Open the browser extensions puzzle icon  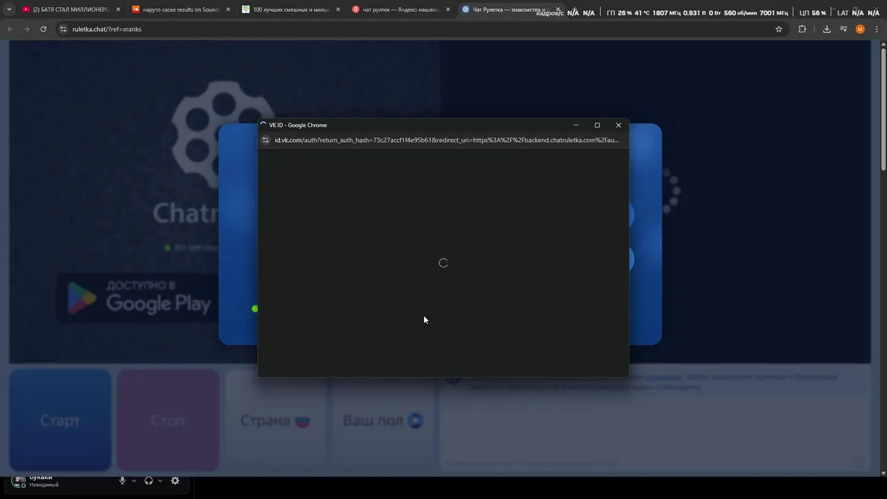[802, 29]
